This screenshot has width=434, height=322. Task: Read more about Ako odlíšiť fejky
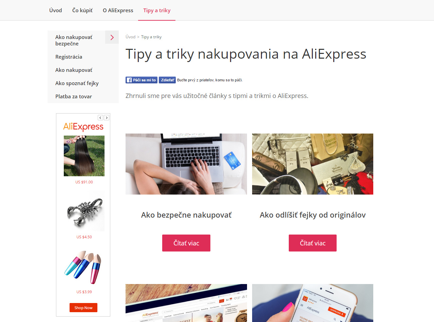coord(313,243)
